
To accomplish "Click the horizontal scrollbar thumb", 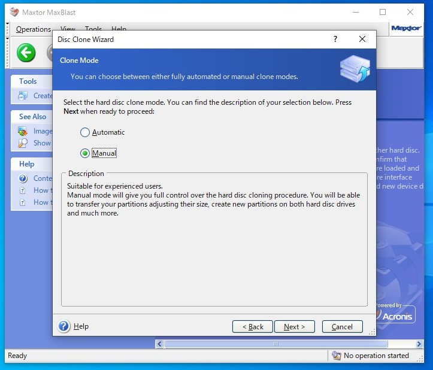I will [x=276, y=344].
